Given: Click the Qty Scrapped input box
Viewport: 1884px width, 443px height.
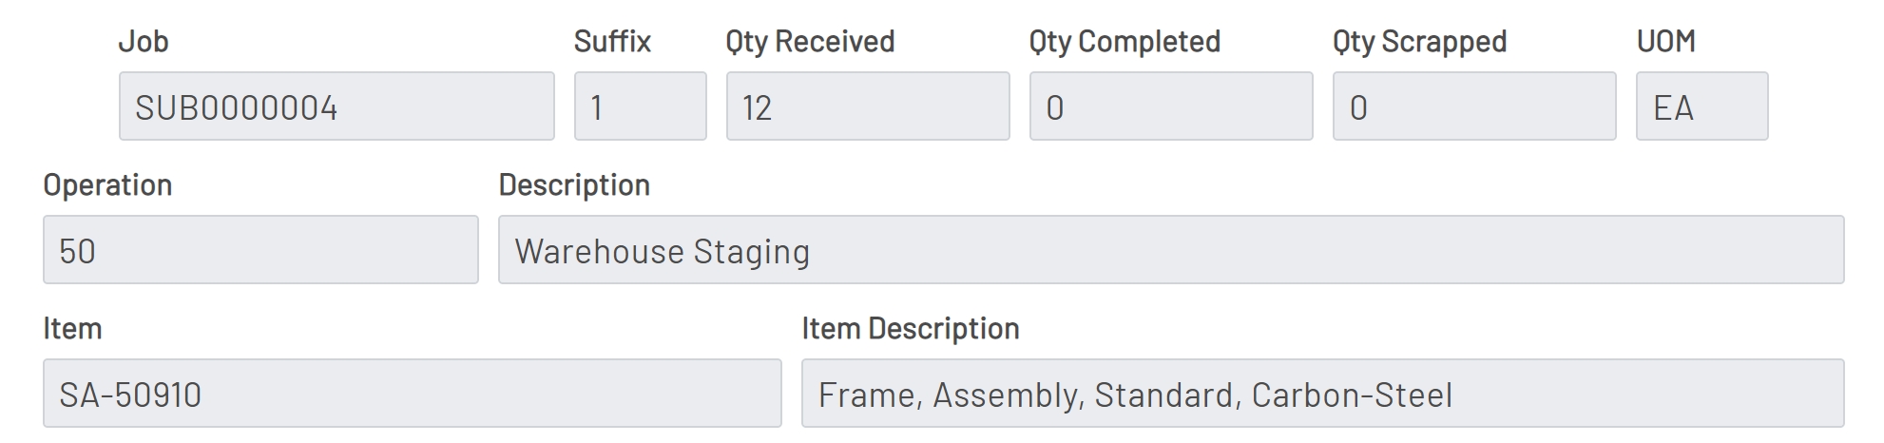Looking at the screenshot, I should coord(1473,106).
